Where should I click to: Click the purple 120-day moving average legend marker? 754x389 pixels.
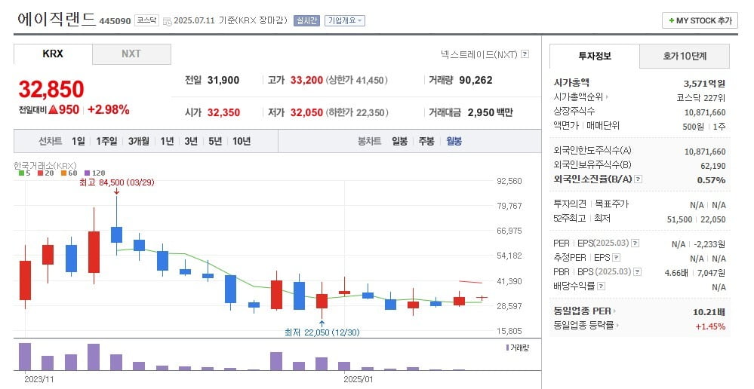87,173
